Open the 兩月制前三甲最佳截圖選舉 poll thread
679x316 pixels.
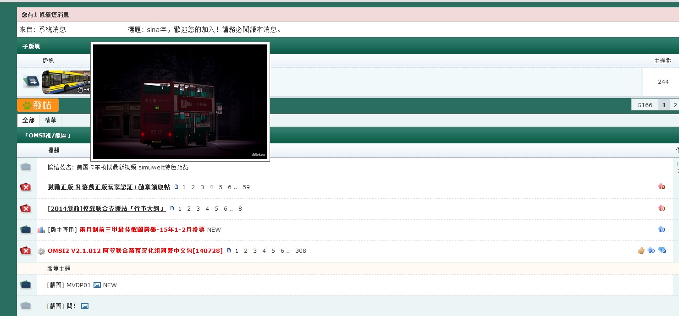[x=142, y=229]
